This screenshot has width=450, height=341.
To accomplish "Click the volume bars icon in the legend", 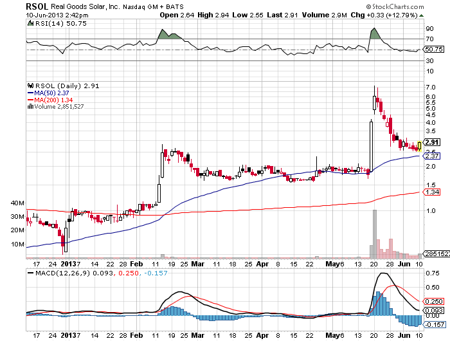I will pyautogui.click(x=30, y=107).
